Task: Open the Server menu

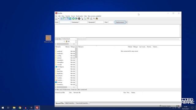Action: coord(73,16)
